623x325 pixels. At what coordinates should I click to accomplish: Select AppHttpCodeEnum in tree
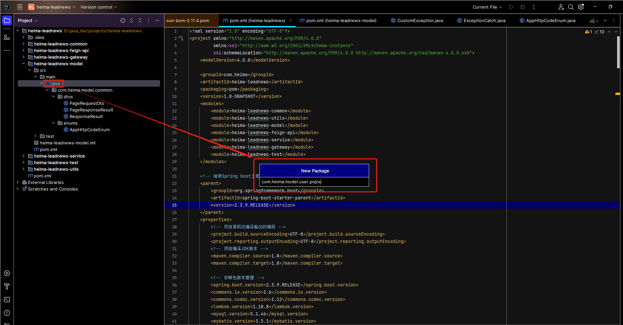click(89, 130)
